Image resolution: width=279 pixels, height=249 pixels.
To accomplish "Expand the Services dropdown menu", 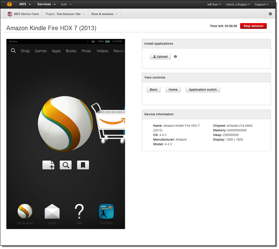I will tap(46, 4).
